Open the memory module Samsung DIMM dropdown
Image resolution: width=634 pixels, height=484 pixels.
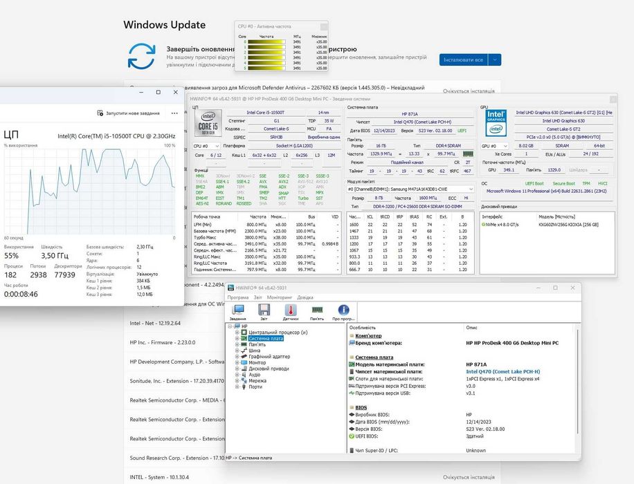pyautogui.click(x=410, y=189)
